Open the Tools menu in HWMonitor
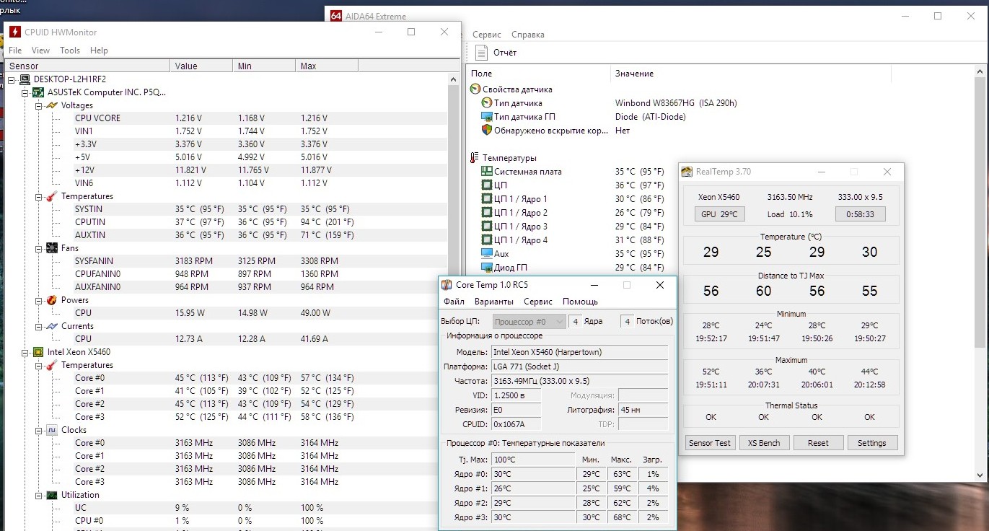989x531 pixels. (x=70, y=51)
